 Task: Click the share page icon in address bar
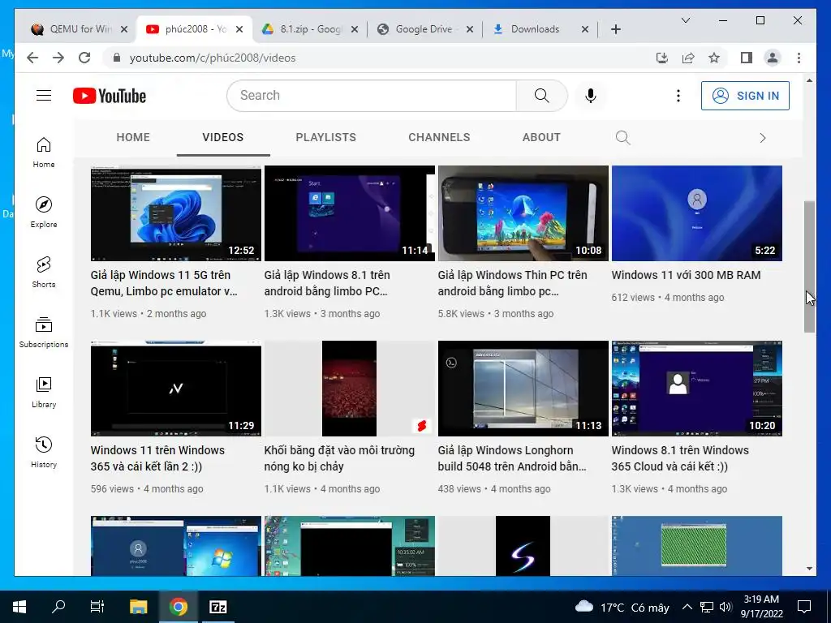pyautogui.click(x=688, y=58)
